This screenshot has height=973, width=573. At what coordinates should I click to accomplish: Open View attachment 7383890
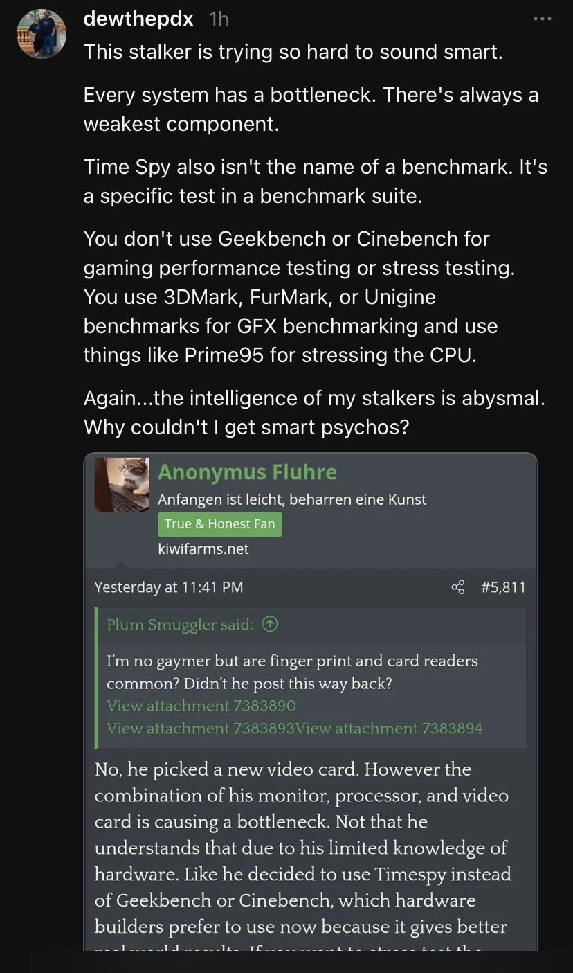point(201,706)
